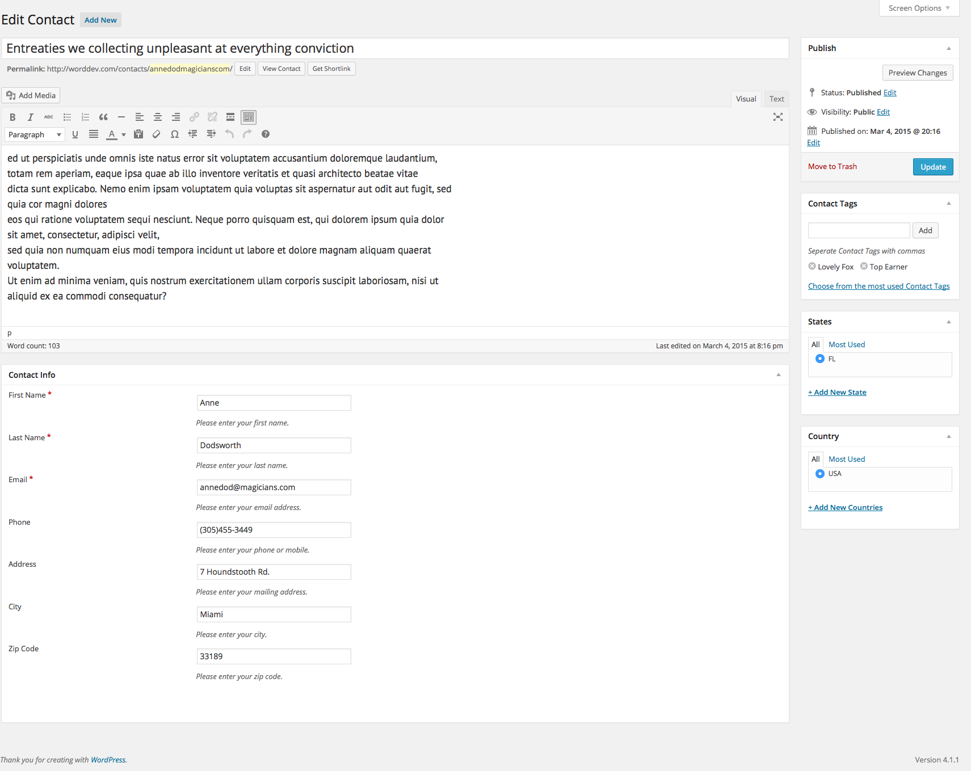Click Add New State link
Viewport: 971px width, 771px height.
point(837,392)
